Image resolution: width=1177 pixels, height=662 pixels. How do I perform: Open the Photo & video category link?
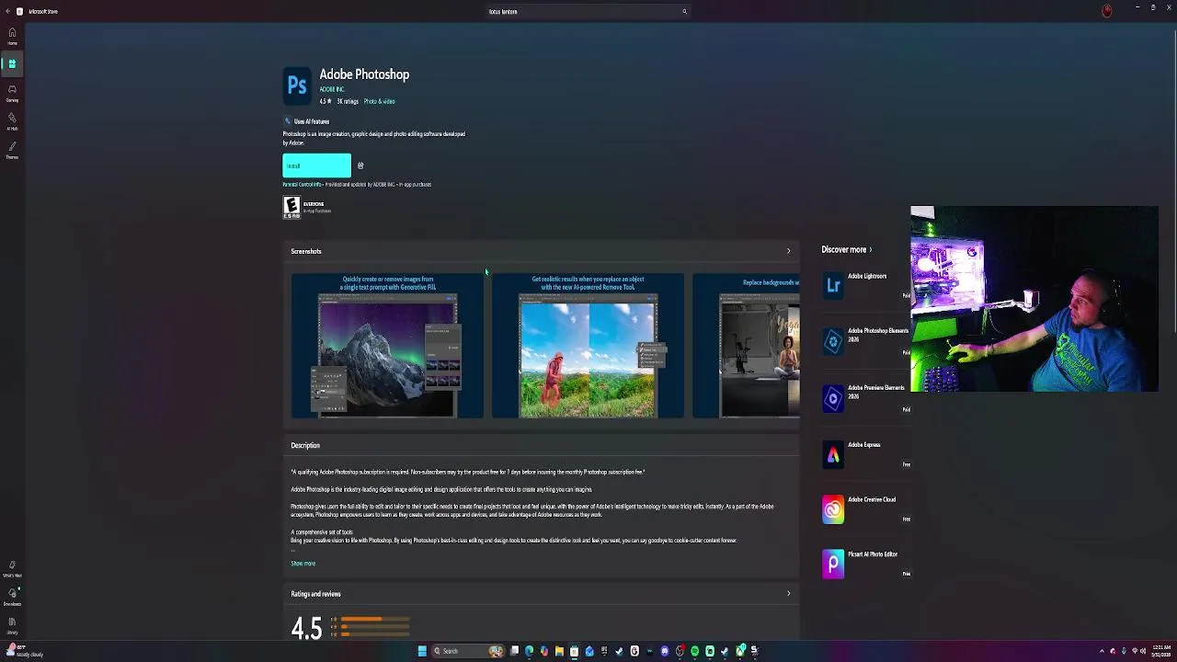pyautogui.click(x=379, y=101)
